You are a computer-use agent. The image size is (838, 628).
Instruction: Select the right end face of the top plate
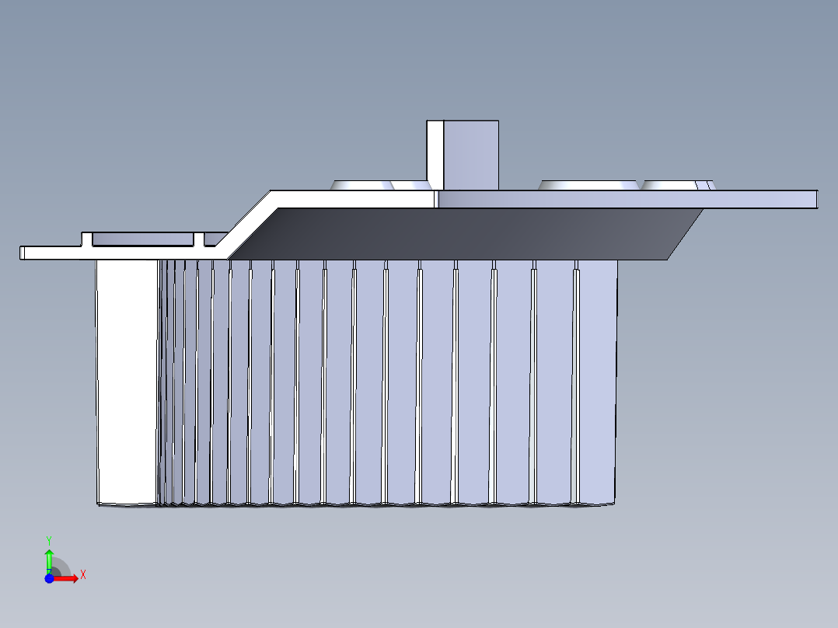click(815, 199)
